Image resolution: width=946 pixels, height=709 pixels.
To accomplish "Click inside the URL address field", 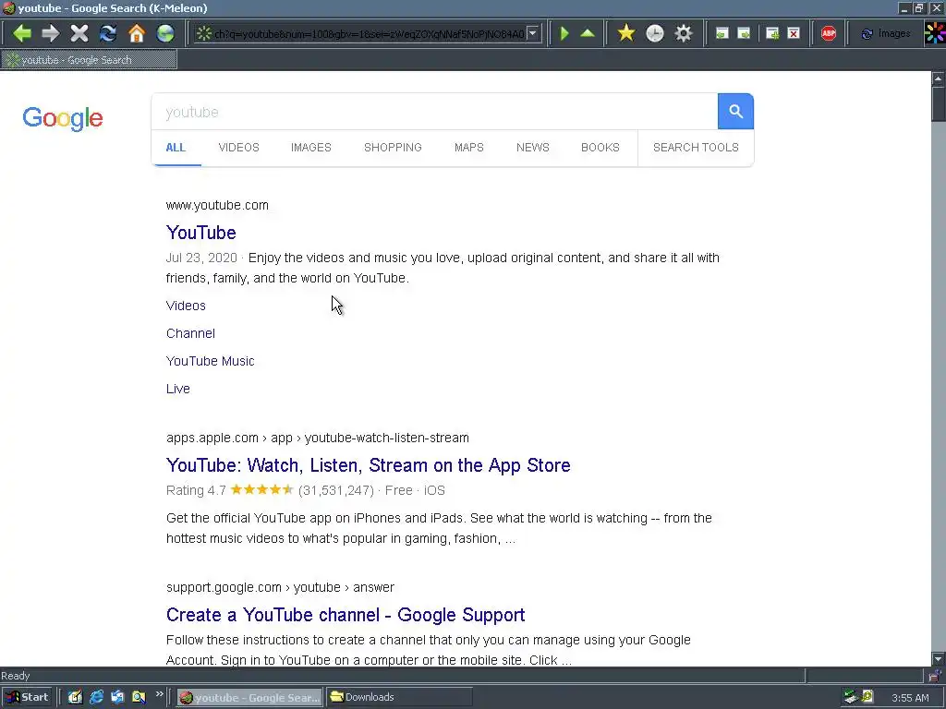I will pyautogui.click(x=369, y=34).
